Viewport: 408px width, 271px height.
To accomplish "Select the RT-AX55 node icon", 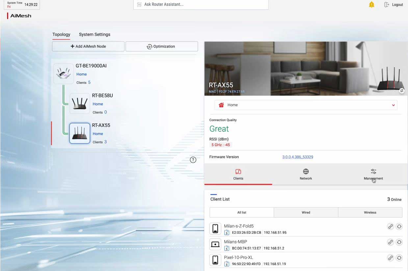I will [x=80, y=133].
